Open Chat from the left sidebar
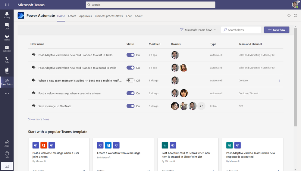 7,26
